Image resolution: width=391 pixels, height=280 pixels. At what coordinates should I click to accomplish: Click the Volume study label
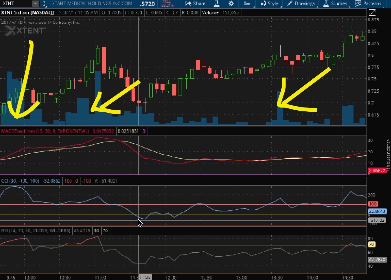point(210,13)
